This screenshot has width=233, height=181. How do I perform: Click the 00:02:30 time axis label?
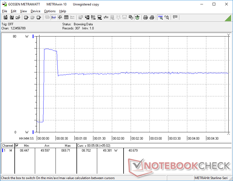pos(137,138)
